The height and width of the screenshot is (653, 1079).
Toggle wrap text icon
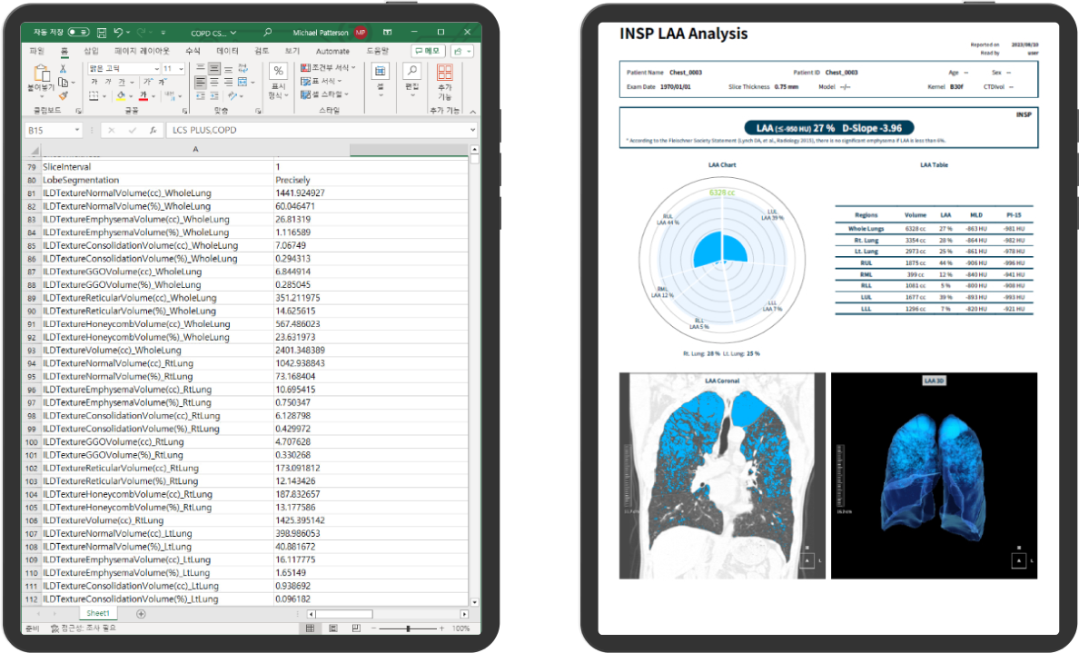pos(243,69)
